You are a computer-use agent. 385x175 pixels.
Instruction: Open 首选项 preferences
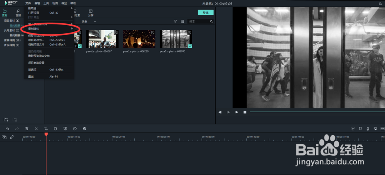(49, 70)
